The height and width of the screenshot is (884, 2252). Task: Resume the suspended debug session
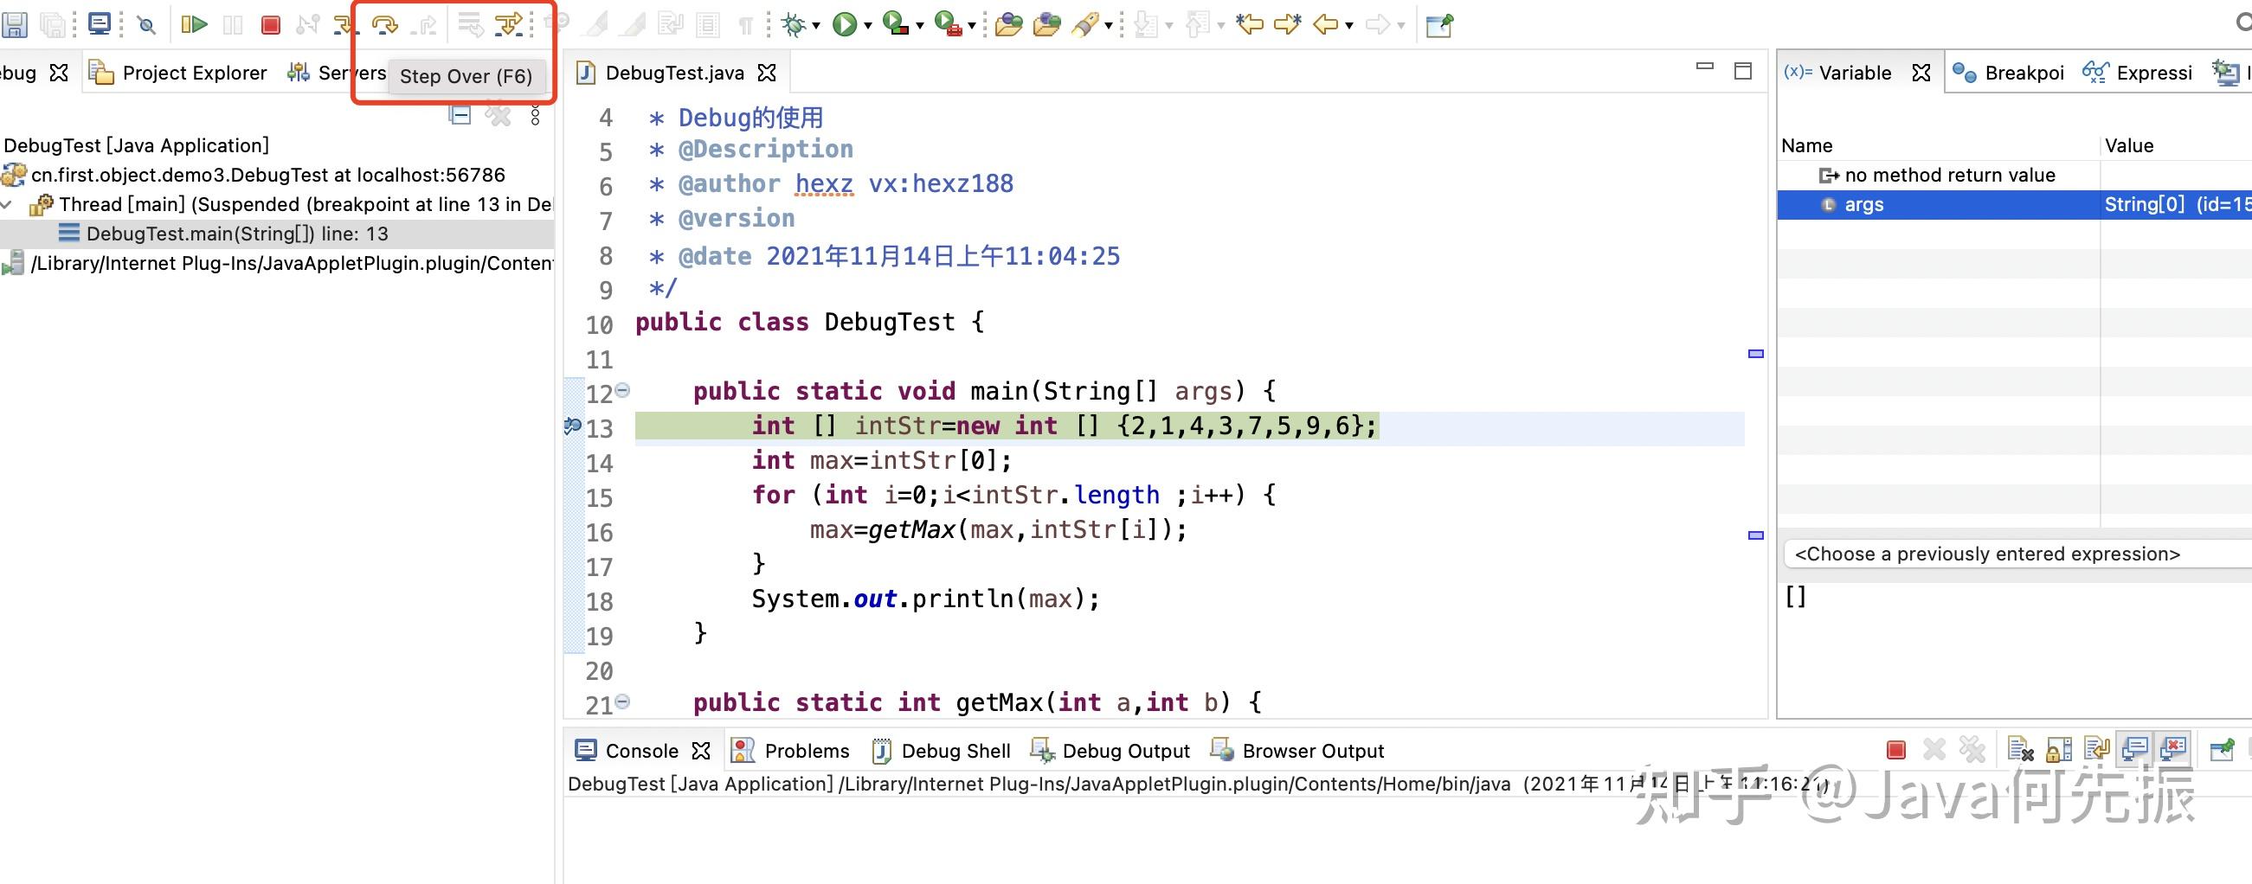194,24
